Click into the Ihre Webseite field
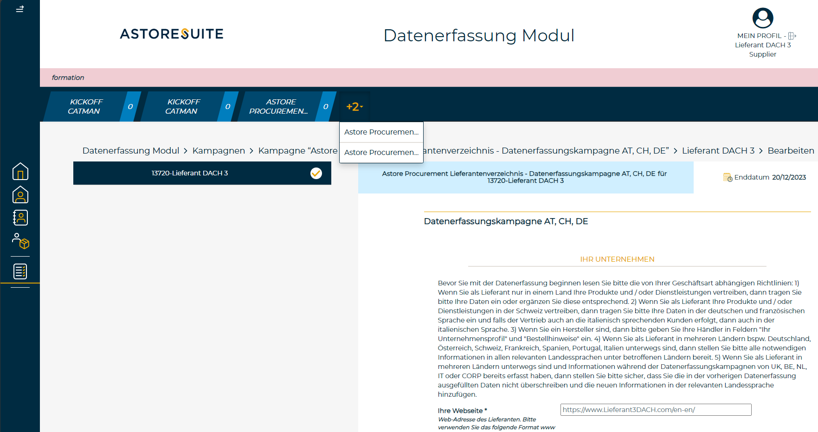This screenshot has width=818, height=432. [656, 410]
